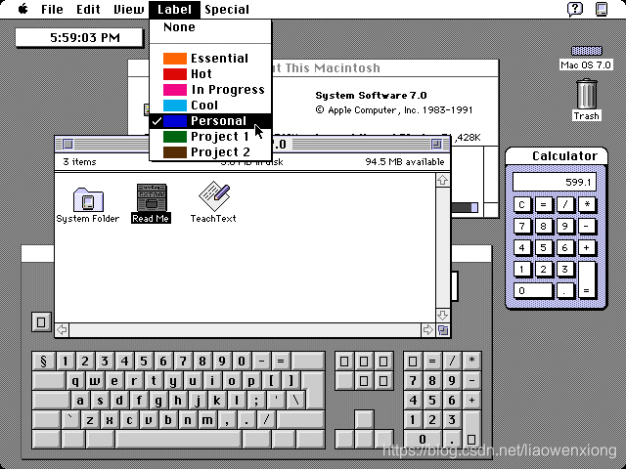Click the backslash key in Key Caps

(x=295, y=401)
